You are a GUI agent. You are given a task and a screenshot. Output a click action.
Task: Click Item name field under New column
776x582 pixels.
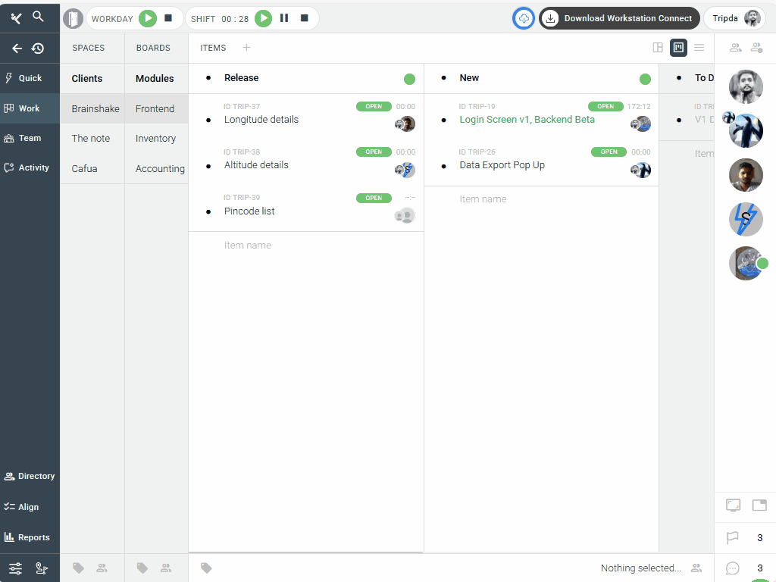pyautogui.click(x=483, y=199)
